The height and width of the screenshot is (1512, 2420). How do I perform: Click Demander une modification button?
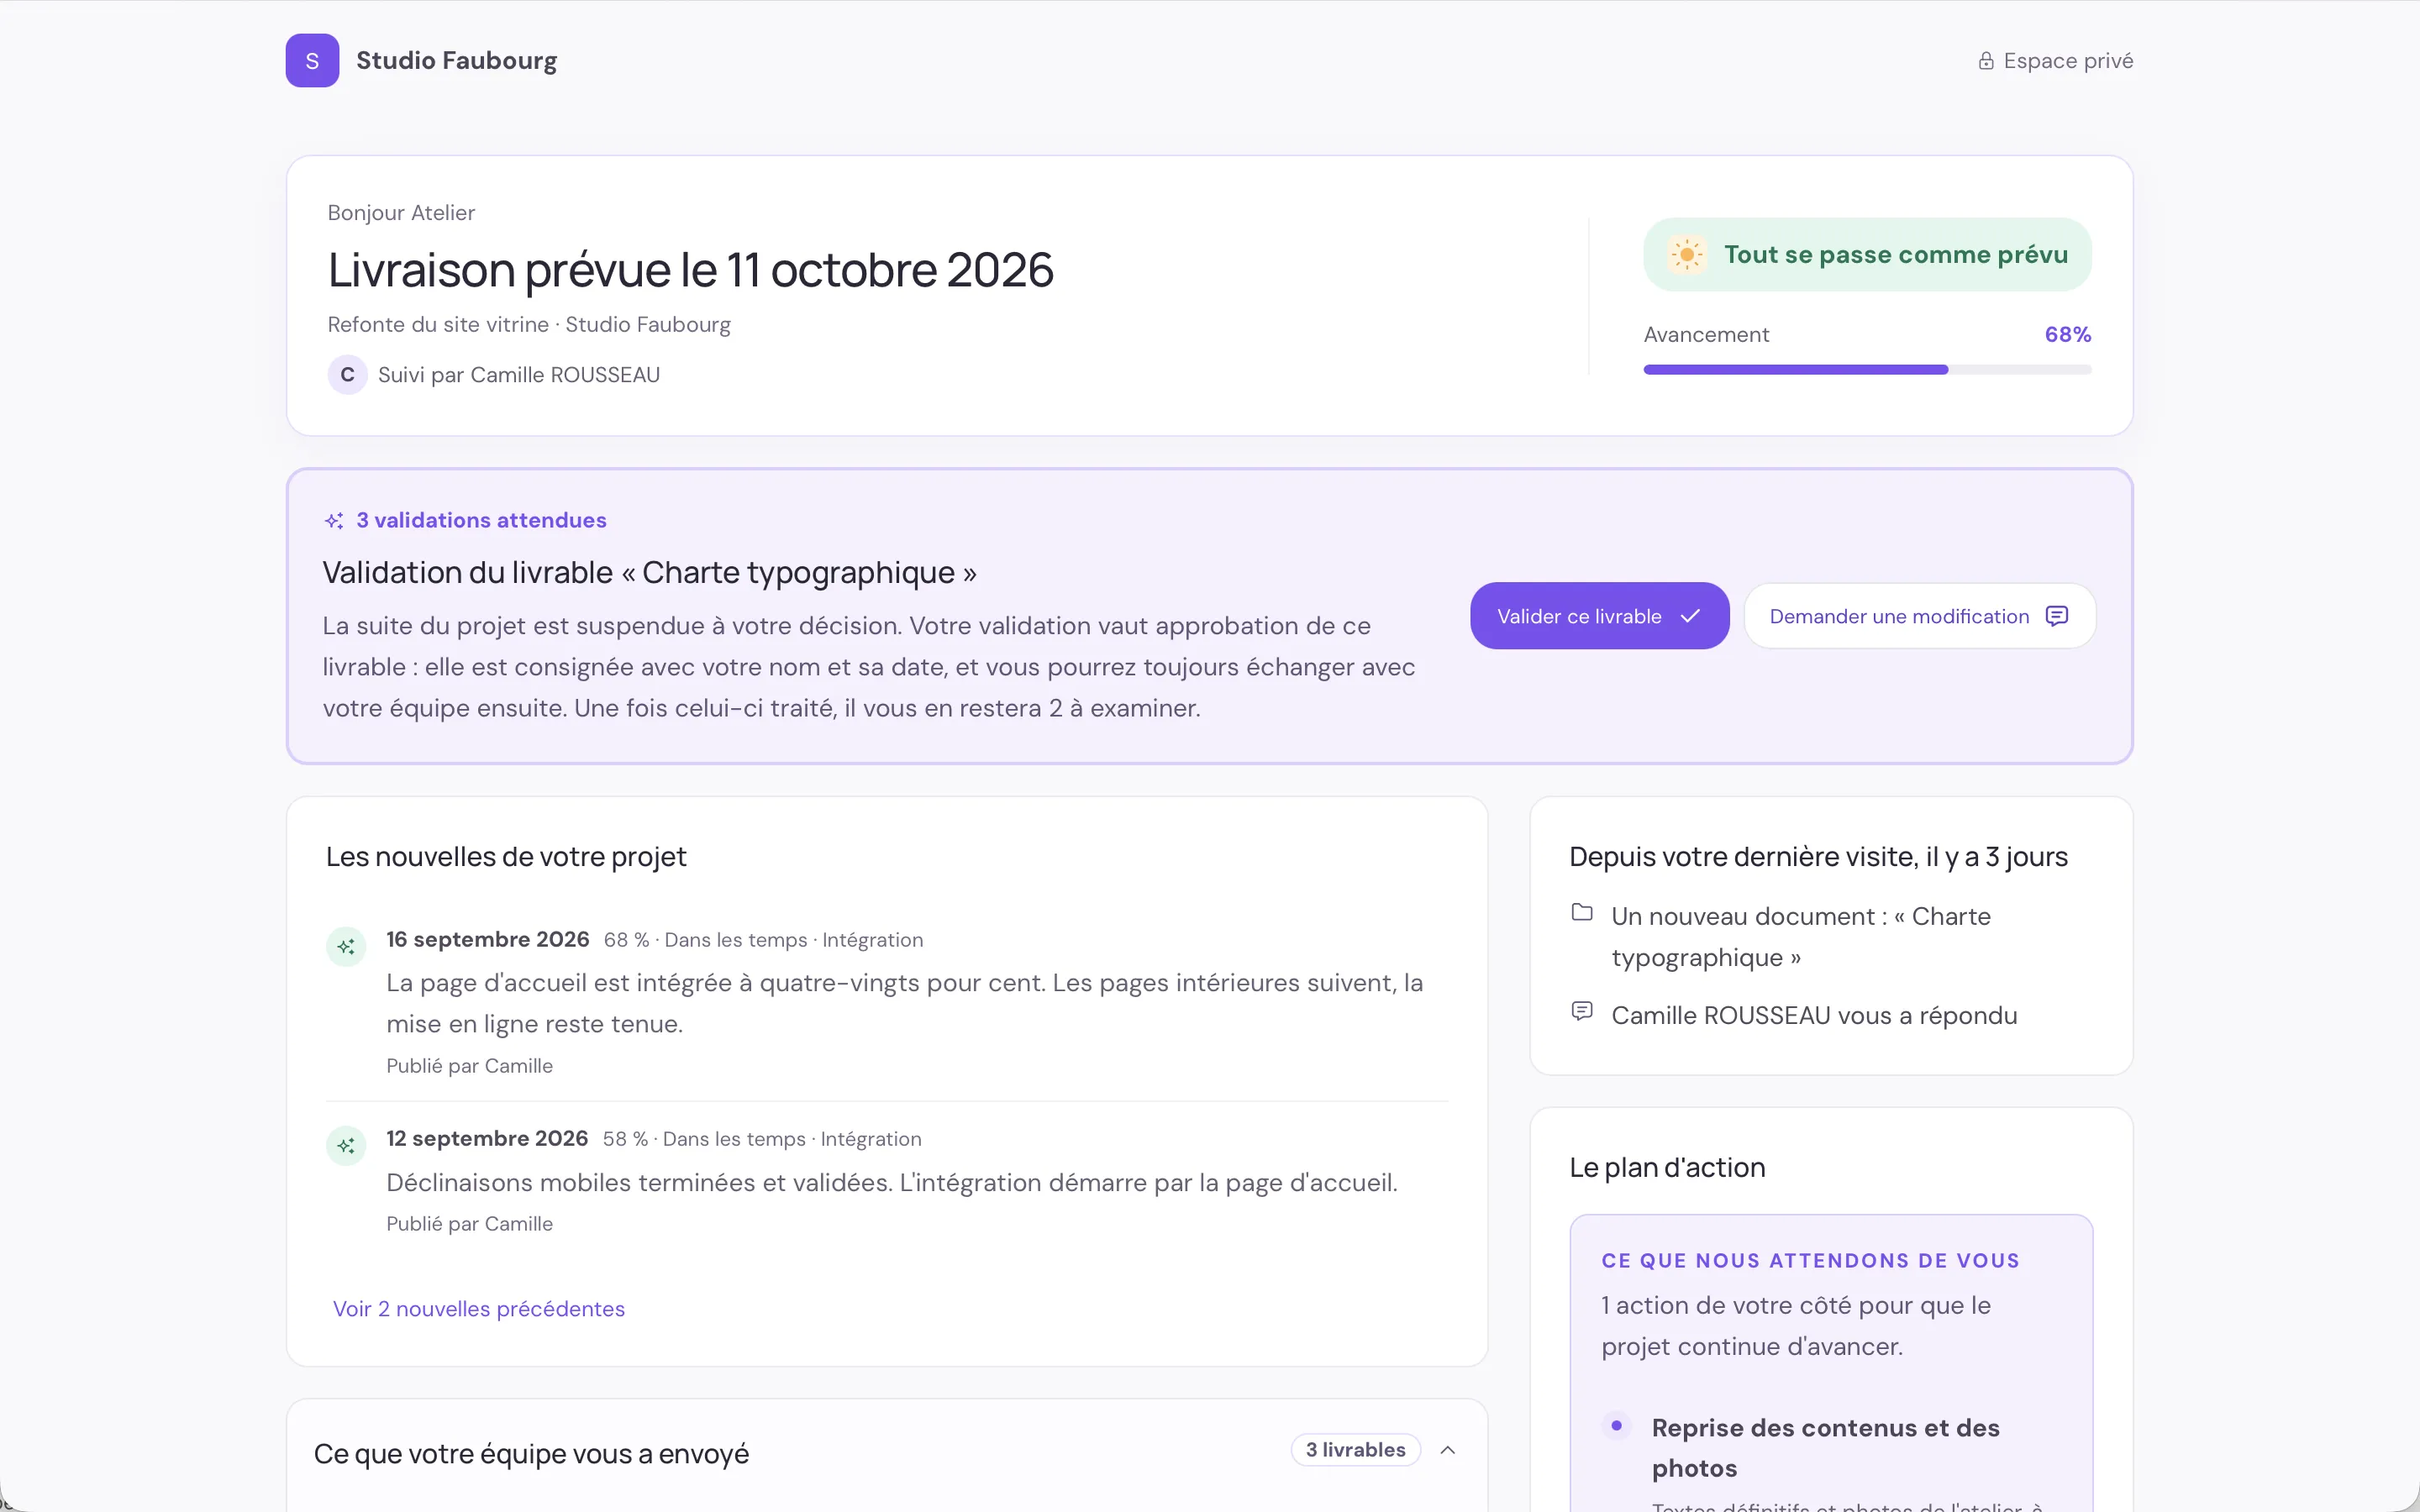coord(1919,617)
